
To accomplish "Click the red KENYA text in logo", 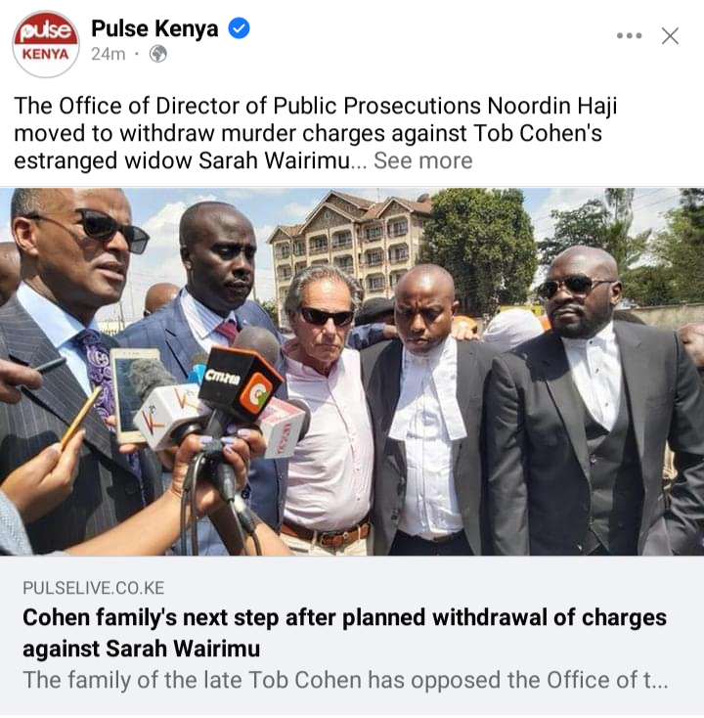I will (45, 54).
